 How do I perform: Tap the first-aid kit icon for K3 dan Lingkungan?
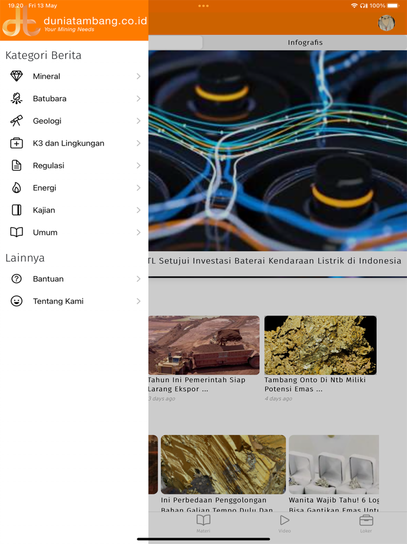[16, 143]
